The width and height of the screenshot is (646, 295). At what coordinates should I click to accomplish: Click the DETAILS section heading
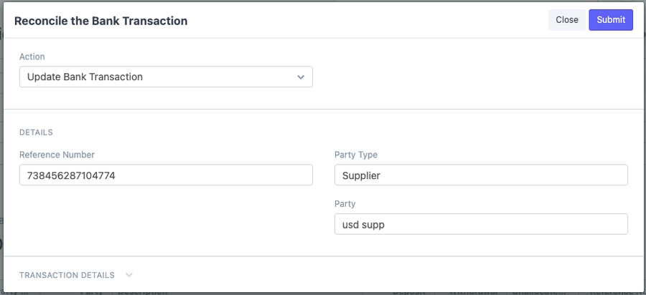pyautogui.click(x=36, y=132)
